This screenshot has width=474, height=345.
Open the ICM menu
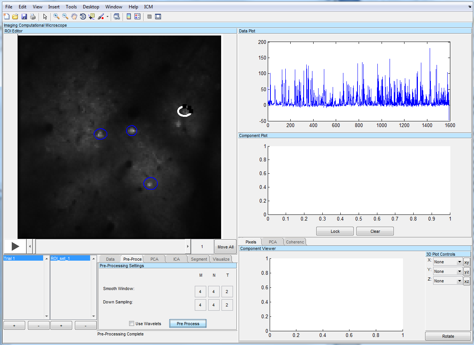149,7
